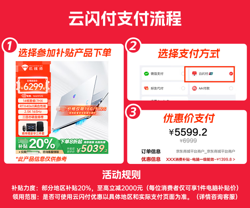
Task: Click the Machenike brand logo
Action: tap(32, 68)
